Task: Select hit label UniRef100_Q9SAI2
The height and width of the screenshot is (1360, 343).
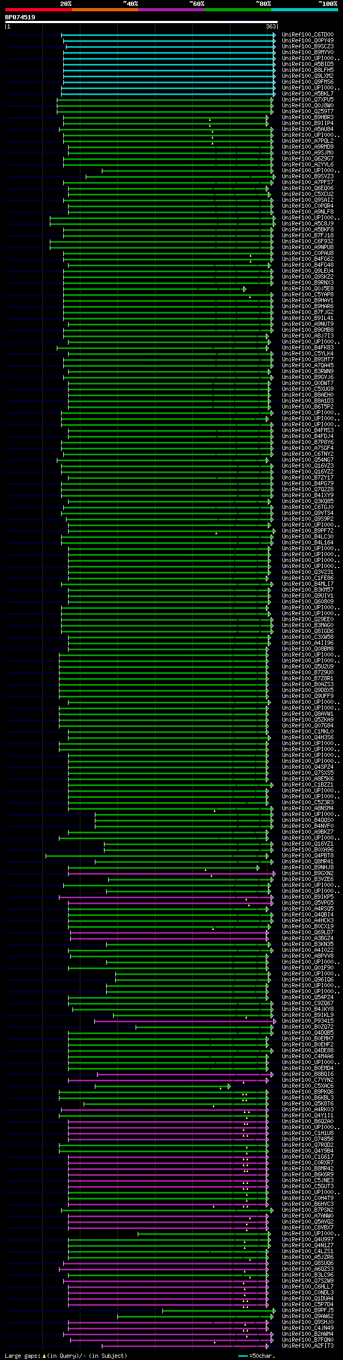Action: tap(308, 200)
